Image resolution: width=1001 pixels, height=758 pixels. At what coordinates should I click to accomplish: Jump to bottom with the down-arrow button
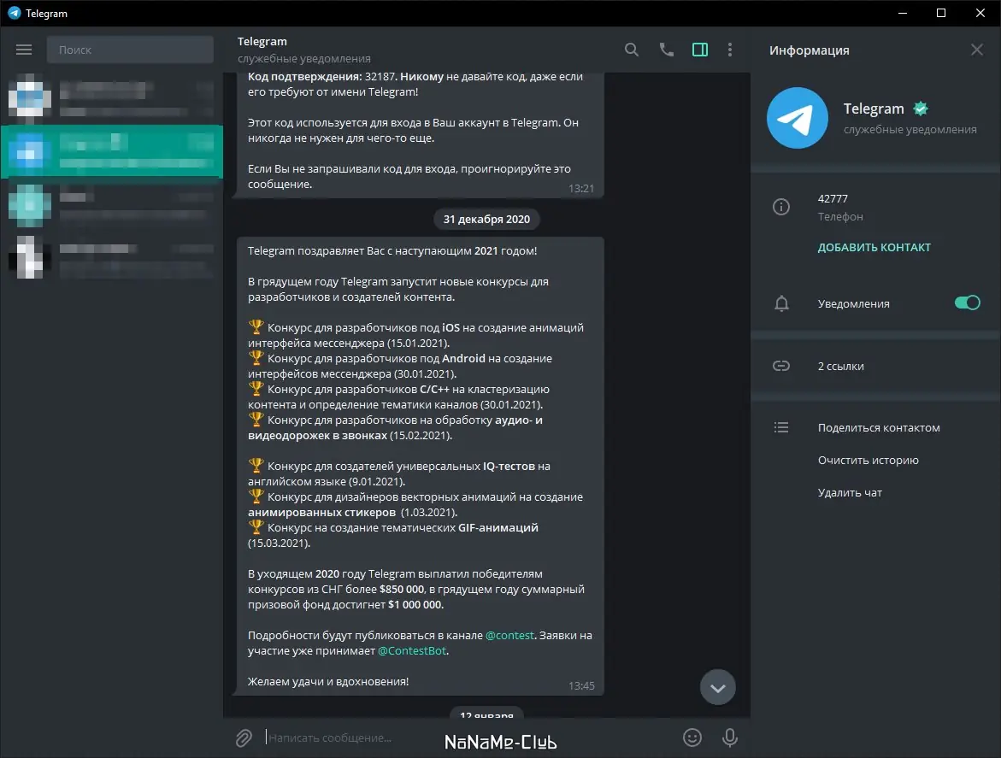tap(717, 687)
